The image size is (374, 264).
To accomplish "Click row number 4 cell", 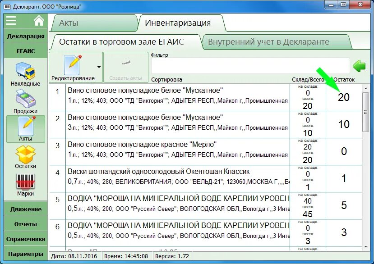I will pyautogui.click(x=57, y=178).
